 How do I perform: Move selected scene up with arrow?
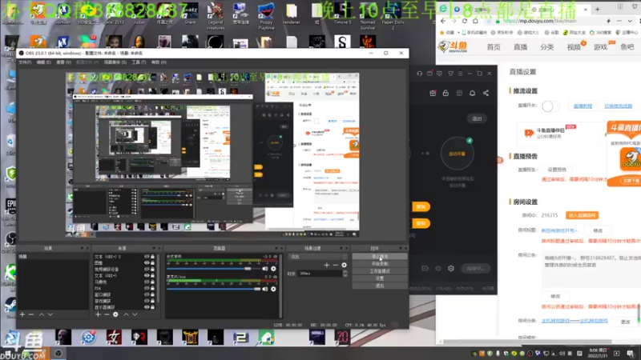42,314
